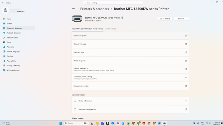This screenshot has height=126, width=223.
Task: Show hidden system tray icons chevron
Action: (x=191, y=123)
